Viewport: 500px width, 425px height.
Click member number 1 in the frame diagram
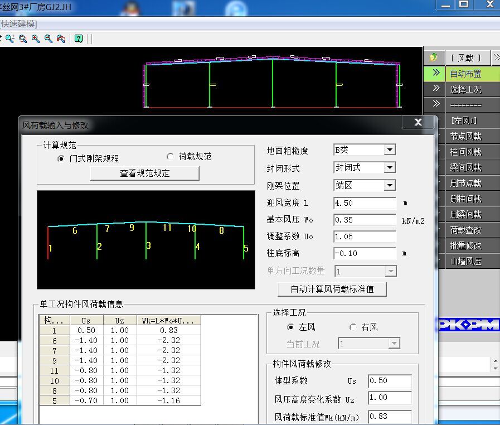50,248
